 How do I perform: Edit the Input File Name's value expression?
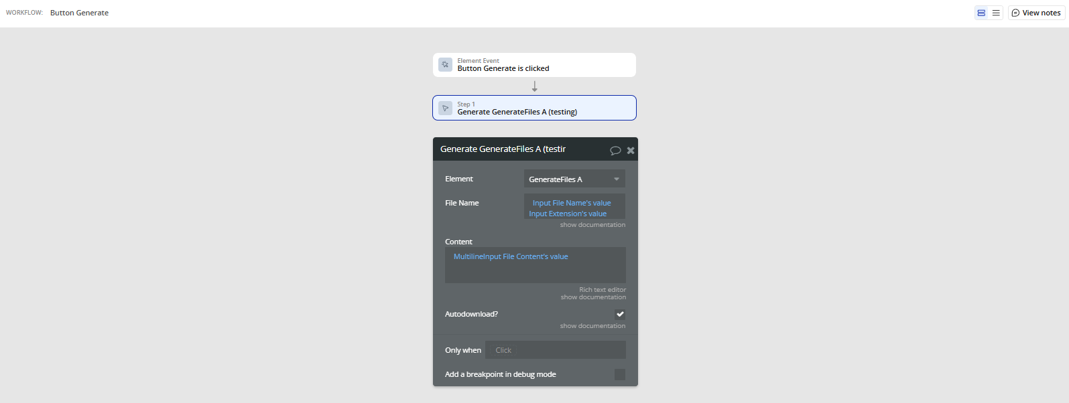pyautogui.click(x=572, y=203)
